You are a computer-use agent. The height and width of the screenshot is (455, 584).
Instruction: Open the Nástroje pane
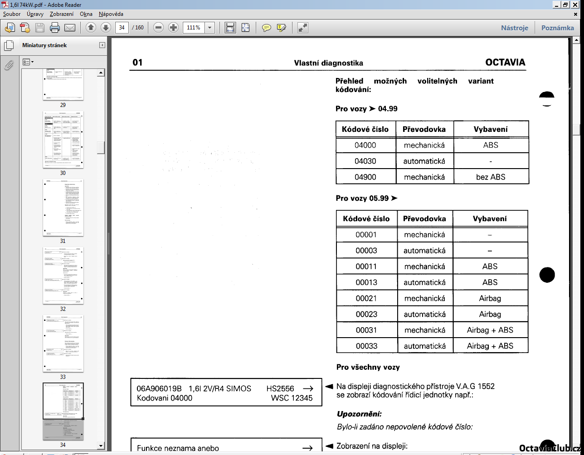tap(514, 28)
